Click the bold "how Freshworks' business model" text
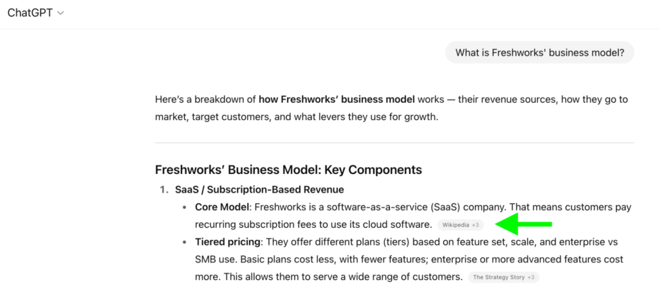 click(337, 100)
